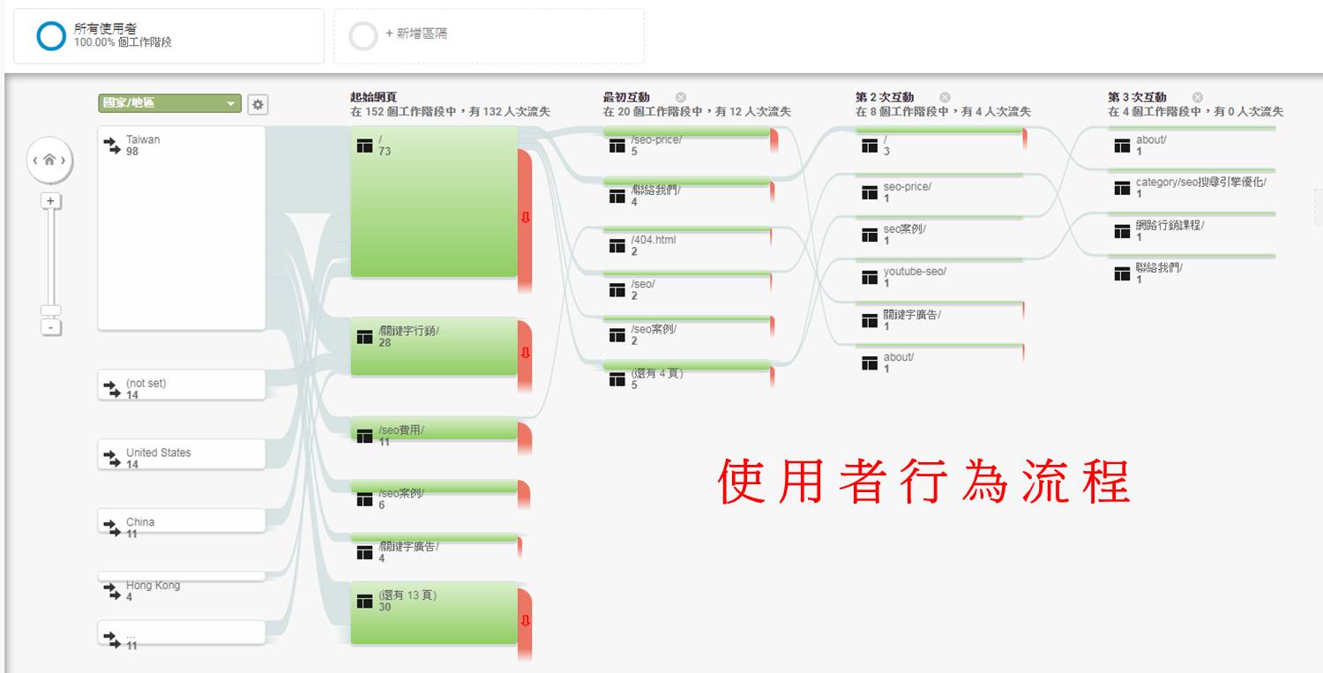Click the page icon on the youtube-seo/ node
1323x673 pixels.
coord(870,277)
